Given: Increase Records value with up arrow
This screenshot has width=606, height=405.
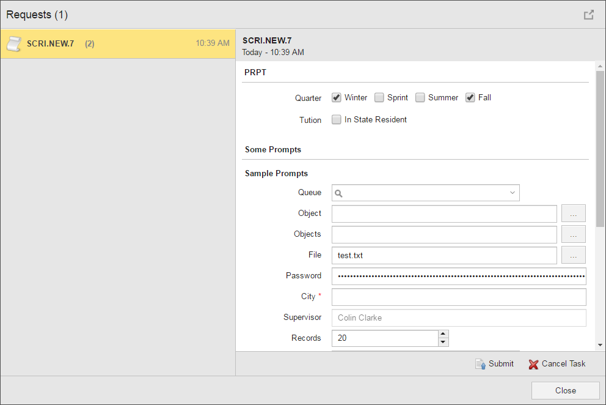Looking at the screenshot, I should tap(444, 334).
